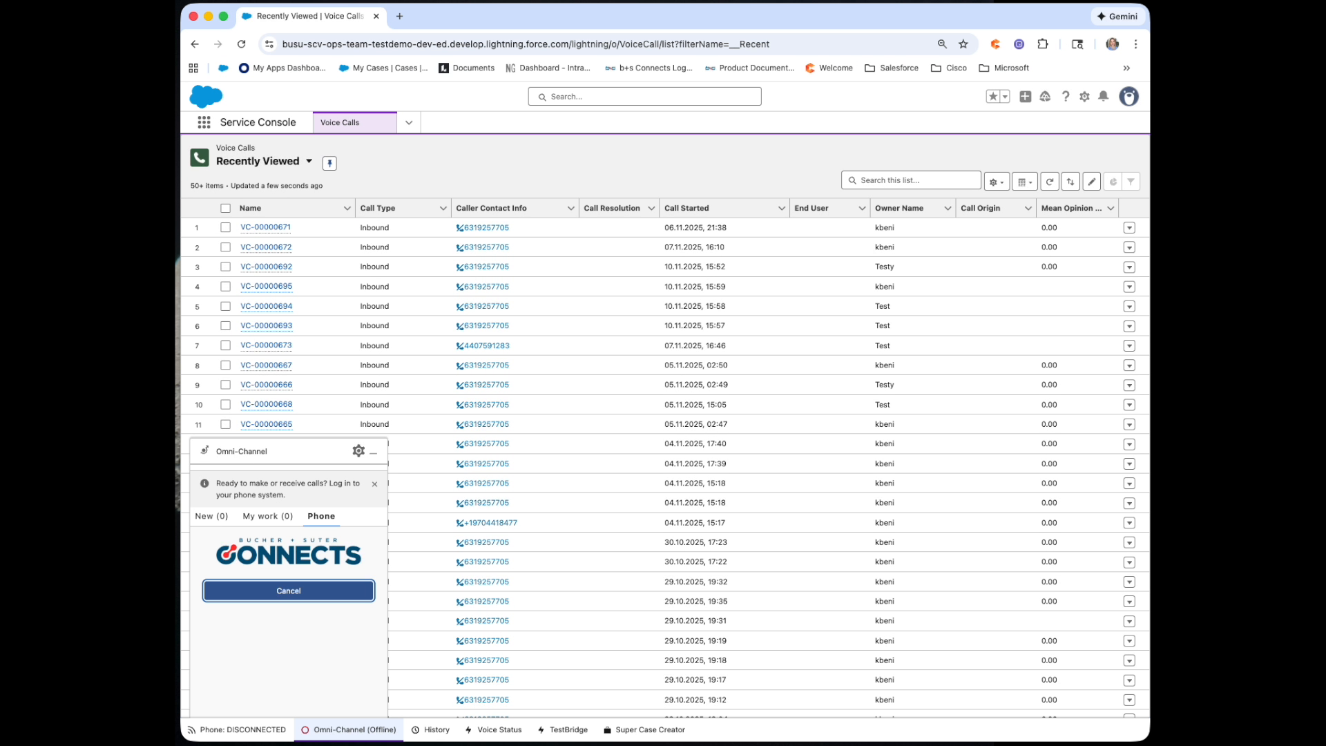Select the checkbox beside VC-00000692
1326x746 pixels.
(225, 267)
